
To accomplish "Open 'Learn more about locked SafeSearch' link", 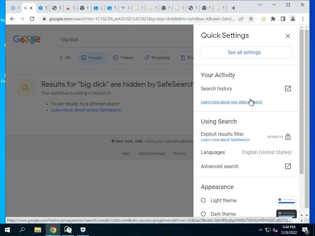I will coord(86,110).
